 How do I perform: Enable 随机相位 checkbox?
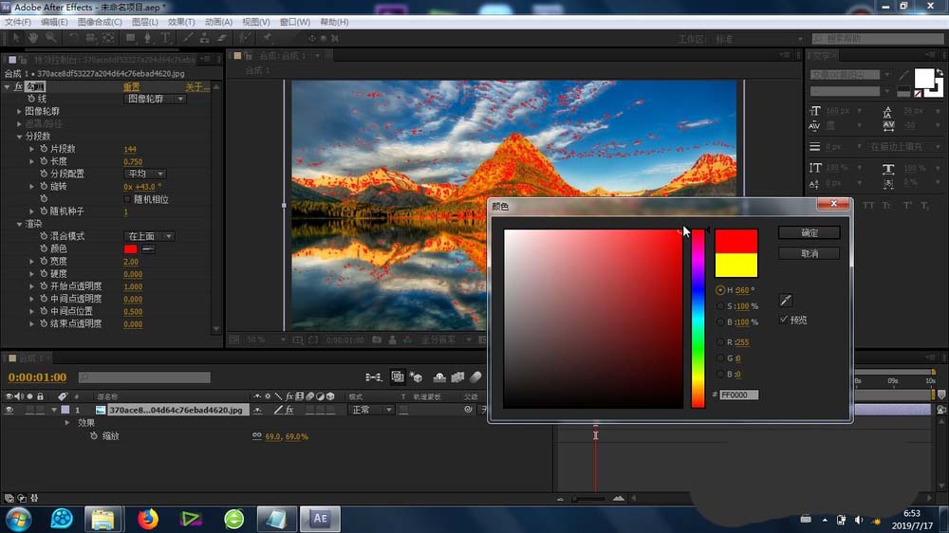click(x=127, y=199)
